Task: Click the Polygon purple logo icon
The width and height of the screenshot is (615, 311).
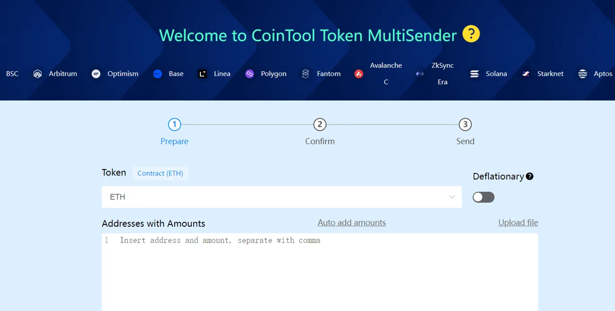Action: click(249, 74)
